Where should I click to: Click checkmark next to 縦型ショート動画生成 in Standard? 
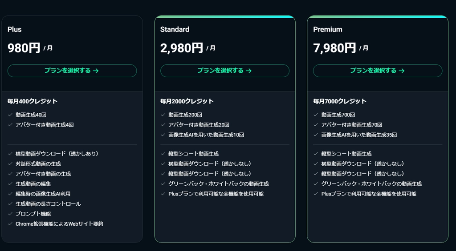coord(163,154)
